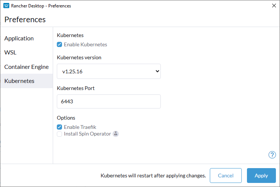Click the chevron arrow on the version selector
This screenshot has height=187, width=280.
click(x=157, y=71)
